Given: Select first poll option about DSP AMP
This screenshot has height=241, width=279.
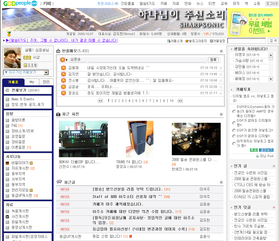Looking at the screenshot, I should coord(234,111).
